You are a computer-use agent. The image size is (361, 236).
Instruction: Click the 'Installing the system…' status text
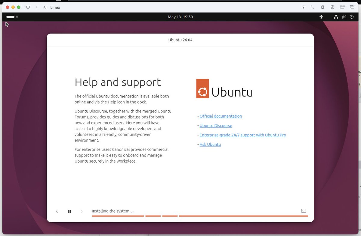point(113,211)
